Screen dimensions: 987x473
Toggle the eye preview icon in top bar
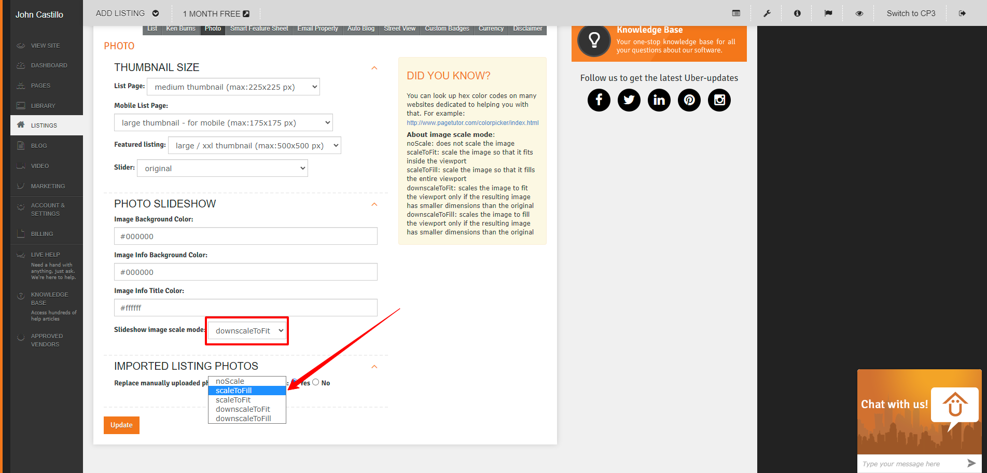(x=859, y=13)
